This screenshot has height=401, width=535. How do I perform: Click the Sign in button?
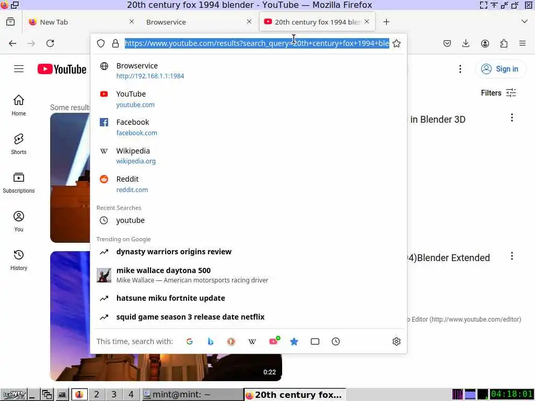pos(500,69)
